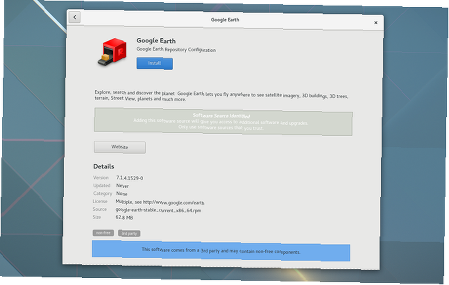Image resolution: width=449 pixels, height=285 pixels.
Task: Select version number 7.1.4.1529-0
Action: pos(129,178)
